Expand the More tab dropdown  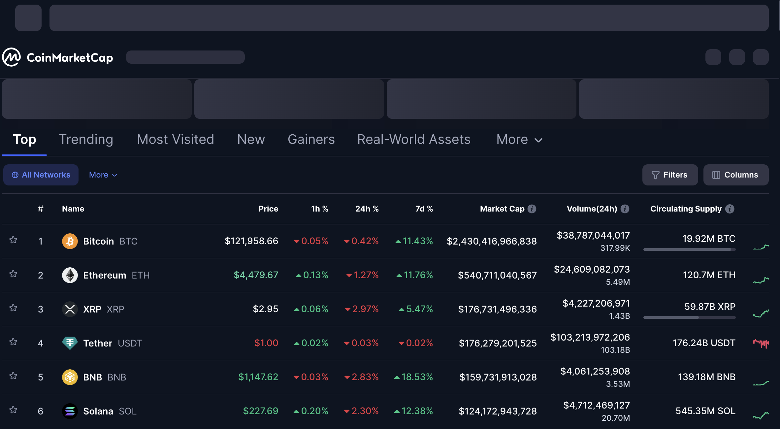click(519, 140)
